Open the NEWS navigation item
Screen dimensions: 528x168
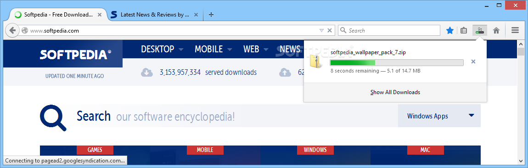pyautogui.click(x=290, y=49)
